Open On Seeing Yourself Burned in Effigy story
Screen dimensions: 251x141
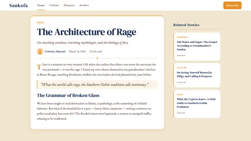194,74
